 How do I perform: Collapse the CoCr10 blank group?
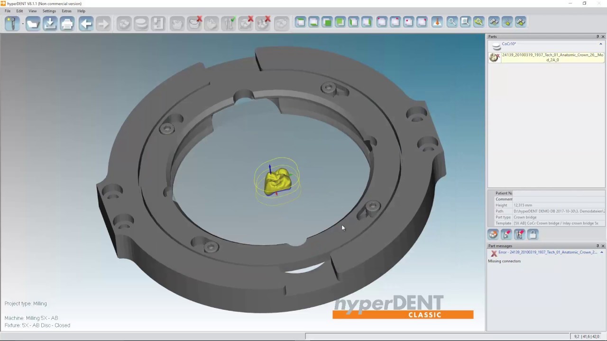click(x=601, y=44)
